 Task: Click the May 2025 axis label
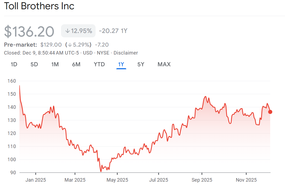[117, 180]
